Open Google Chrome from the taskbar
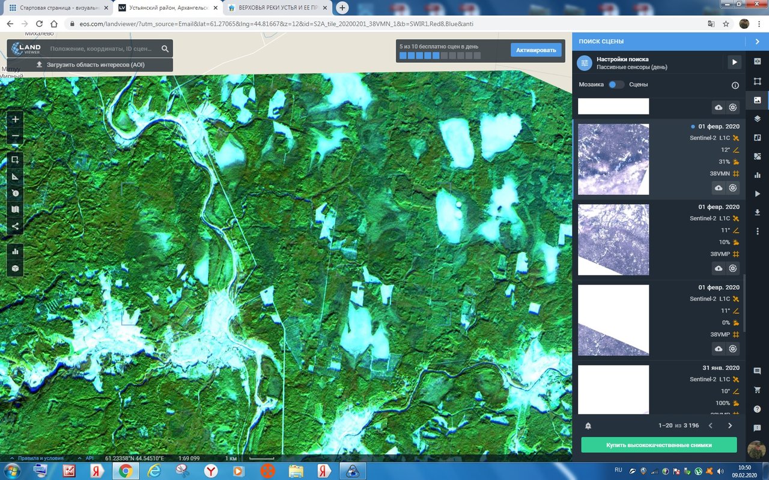This screenshot has width=769, height=480. click(126, 471)
